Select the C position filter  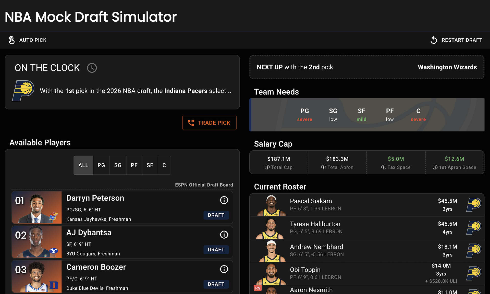164,165
